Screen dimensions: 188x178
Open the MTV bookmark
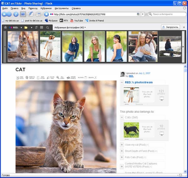(x=64, y=20)
